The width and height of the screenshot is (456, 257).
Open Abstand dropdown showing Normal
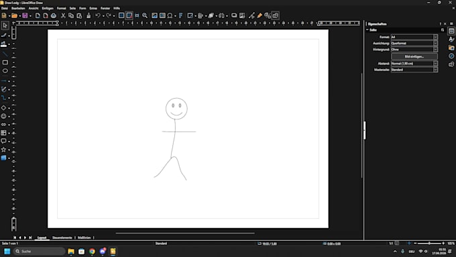414,64
